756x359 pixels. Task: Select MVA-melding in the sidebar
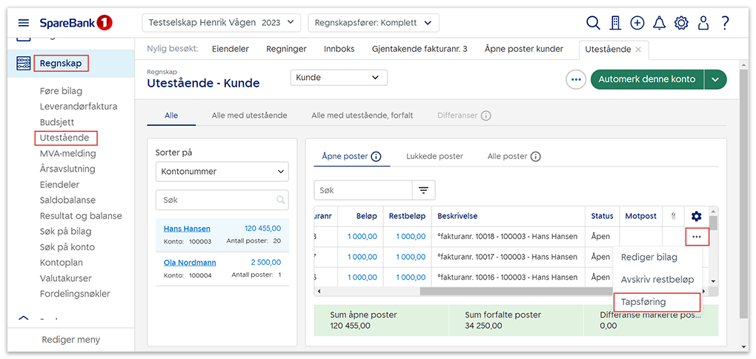(x=67, y=153)
